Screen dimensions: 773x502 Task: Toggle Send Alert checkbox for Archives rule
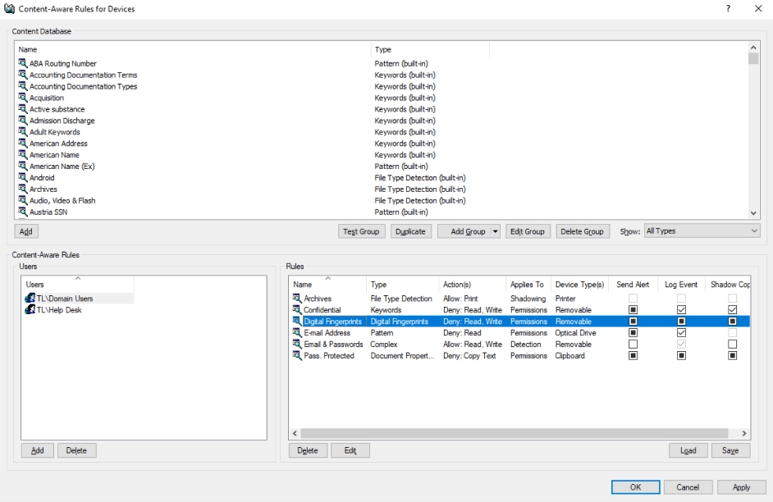click(633, 299)
